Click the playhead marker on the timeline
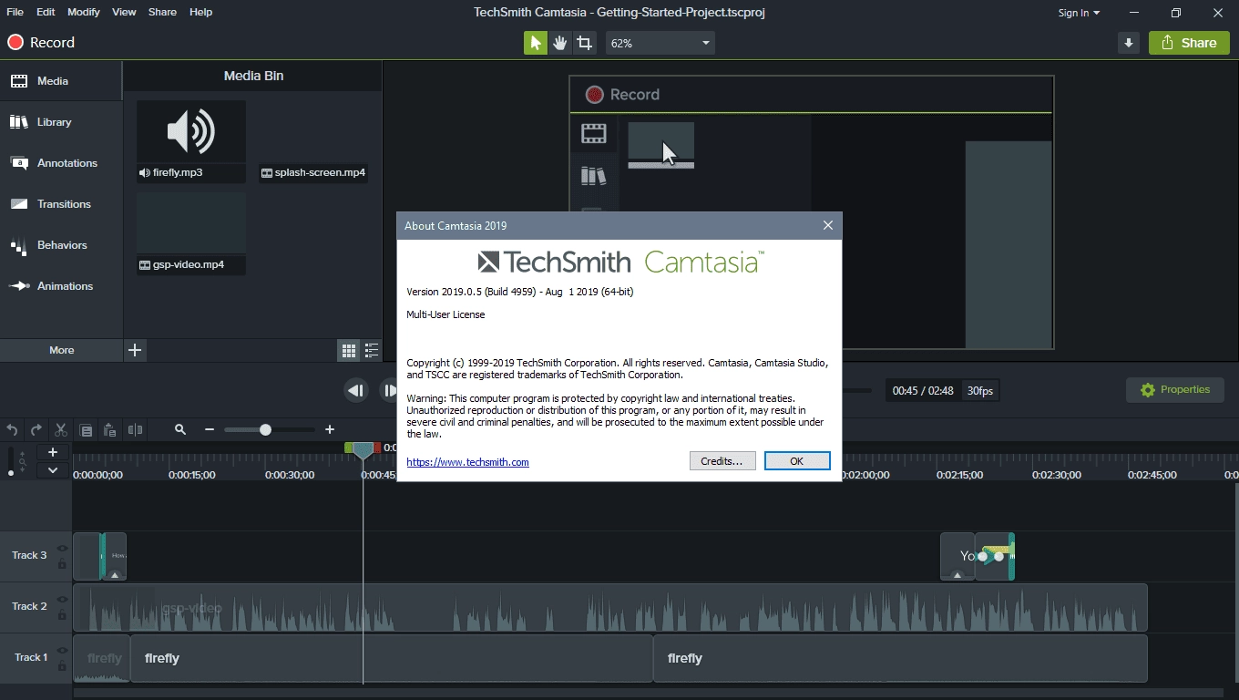The image size is (1239, 700). click(363, 450)
